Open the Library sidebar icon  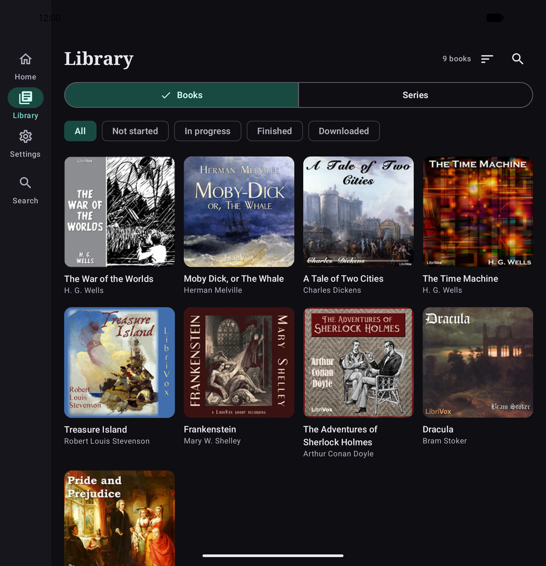[x=25, y=98]
